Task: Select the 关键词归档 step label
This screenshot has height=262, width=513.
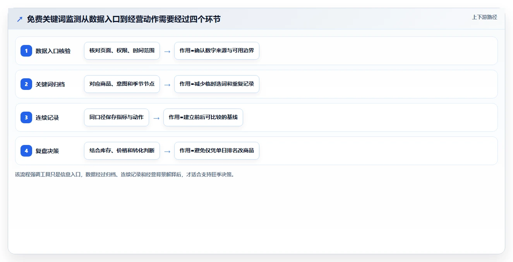Action: click(50, 84)
